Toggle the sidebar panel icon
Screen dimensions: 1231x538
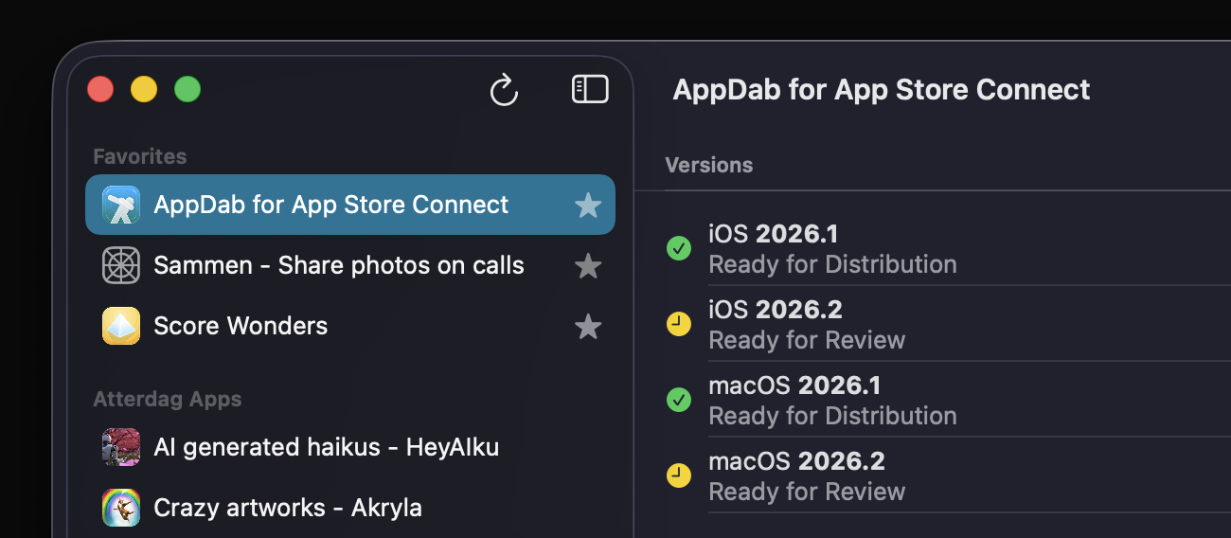click(x=590, y=89)
